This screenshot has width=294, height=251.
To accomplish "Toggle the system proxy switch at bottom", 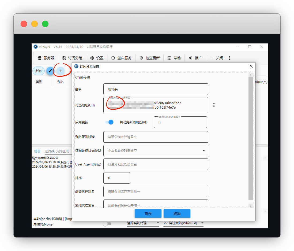I will click(x=107, y=224).
